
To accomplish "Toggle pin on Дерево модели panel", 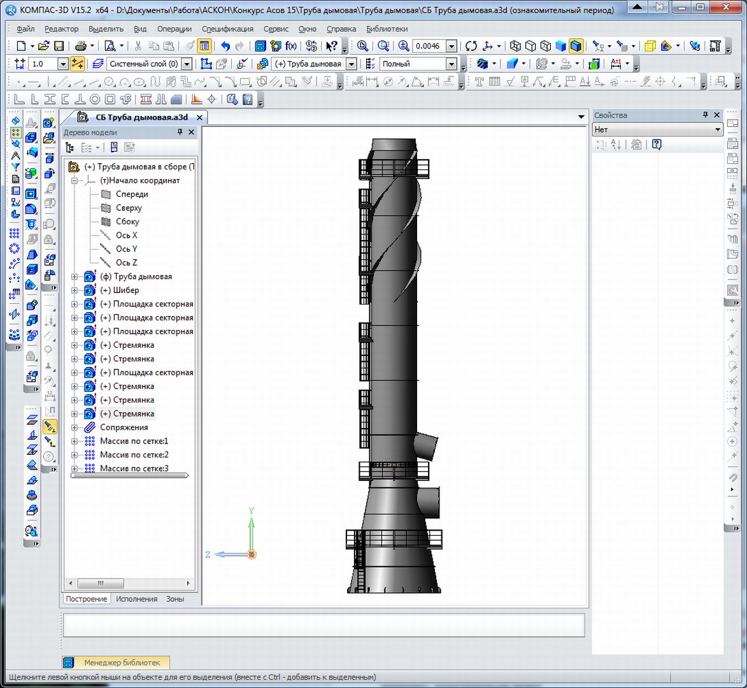I will pos(180,132).
